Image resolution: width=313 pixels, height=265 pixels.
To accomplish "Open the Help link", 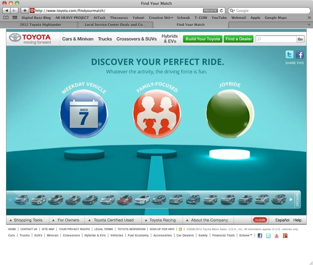I will pos(297,220).
